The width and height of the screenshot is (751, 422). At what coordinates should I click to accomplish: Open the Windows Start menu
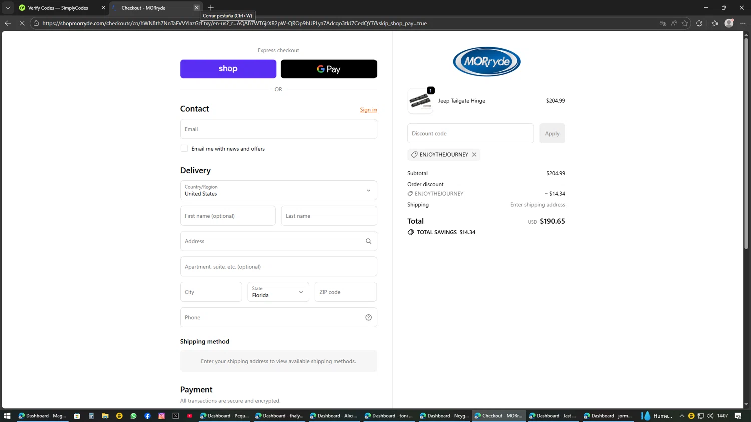tap(7, 416)
